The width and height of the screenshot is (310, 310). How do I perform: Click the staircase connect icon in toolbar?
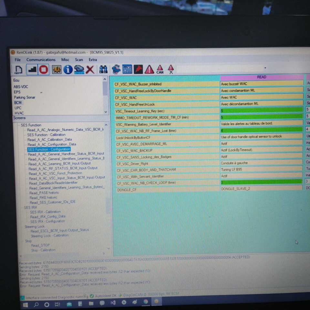[x=32, y=70]
